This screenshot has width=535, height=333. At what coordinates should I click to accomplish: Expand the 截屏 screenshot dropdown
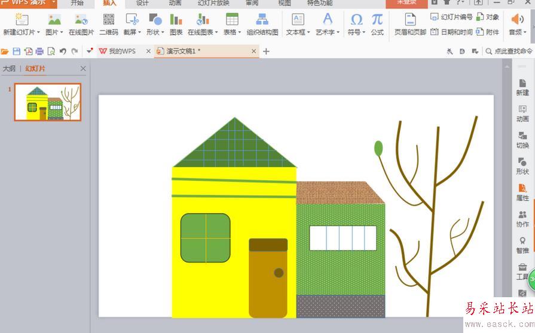point(139,32)
